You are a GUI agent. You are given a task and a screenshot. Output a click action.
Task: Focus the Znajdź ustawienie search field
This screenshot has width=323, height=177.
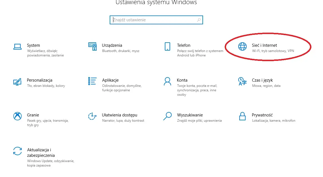[x=156, y=20]
